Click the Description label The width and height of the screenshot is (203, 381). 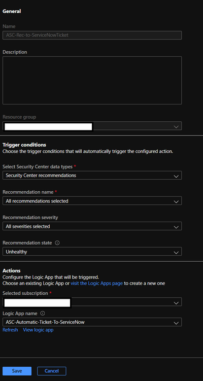[x=15, y=52]
